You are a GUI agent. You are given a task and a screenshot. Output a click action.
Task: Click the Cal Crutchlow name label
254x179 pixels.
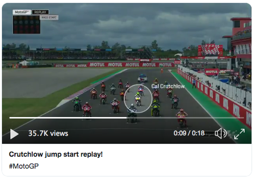(x=168, y=86)
